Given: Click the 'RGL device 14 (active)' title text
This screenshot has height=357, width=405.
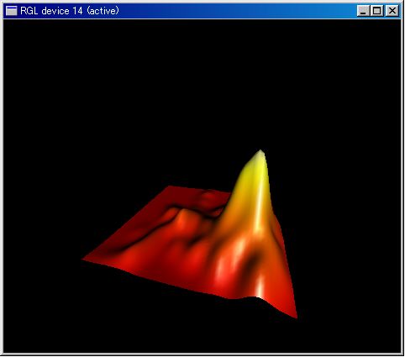Looking at the screenshot, I should click(x=70, y=11).
